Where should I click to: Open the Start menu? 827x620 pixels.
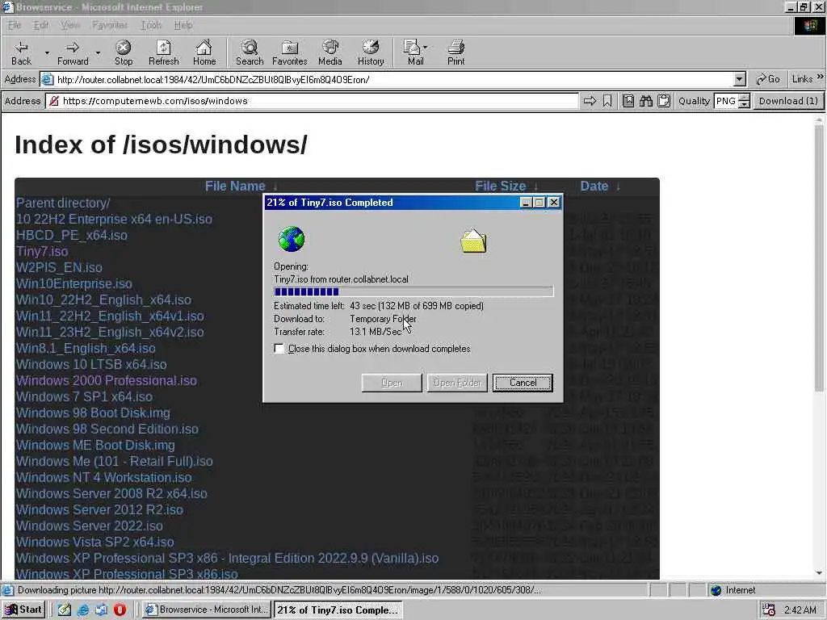pyautogui.click(x=23, y=610)
